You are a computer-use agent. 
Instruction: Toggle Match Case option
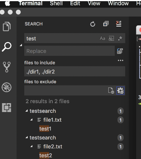[102, 38]
